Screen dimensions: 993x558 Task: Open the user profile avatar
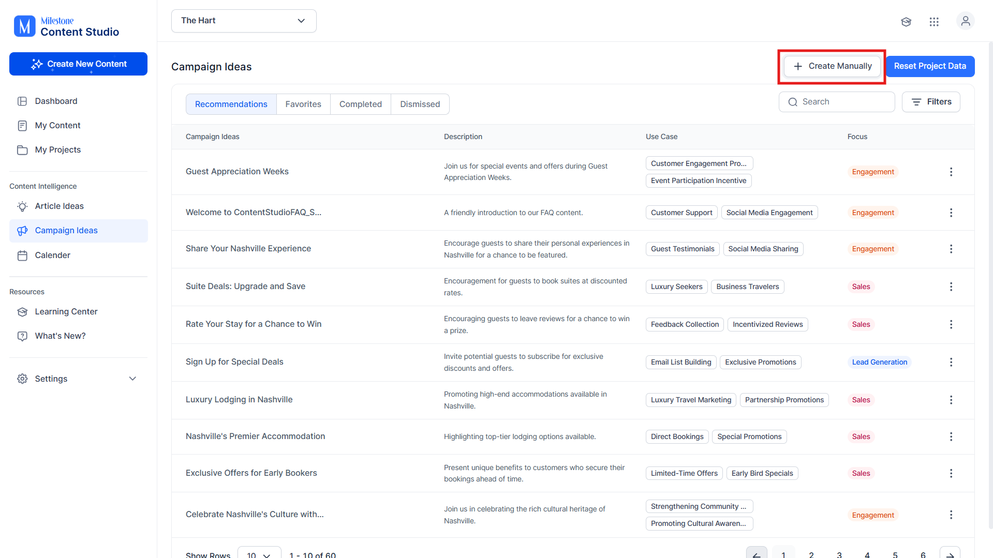click(966, 21)
